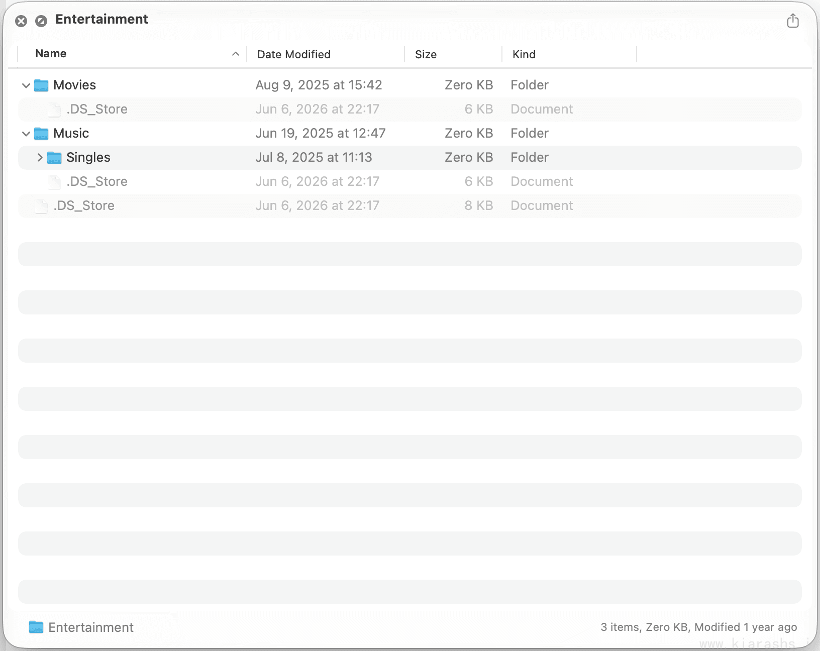
Task: Collapse the Music folder chevron
Action: [x=26, y=134]
